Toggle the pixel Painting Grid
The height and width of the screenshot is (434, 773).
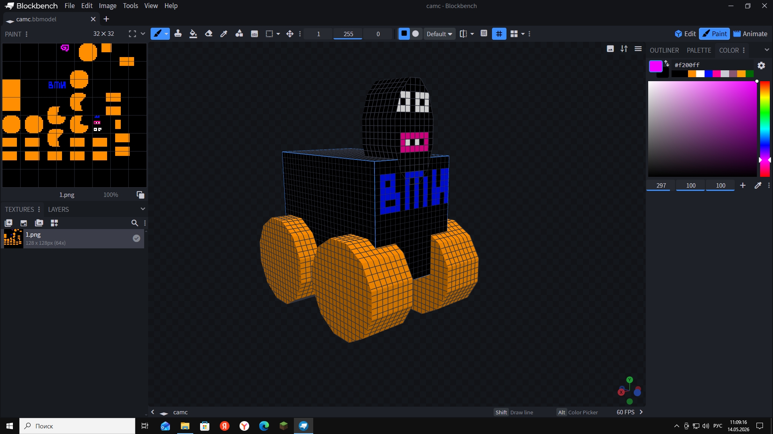coord(499,34)
